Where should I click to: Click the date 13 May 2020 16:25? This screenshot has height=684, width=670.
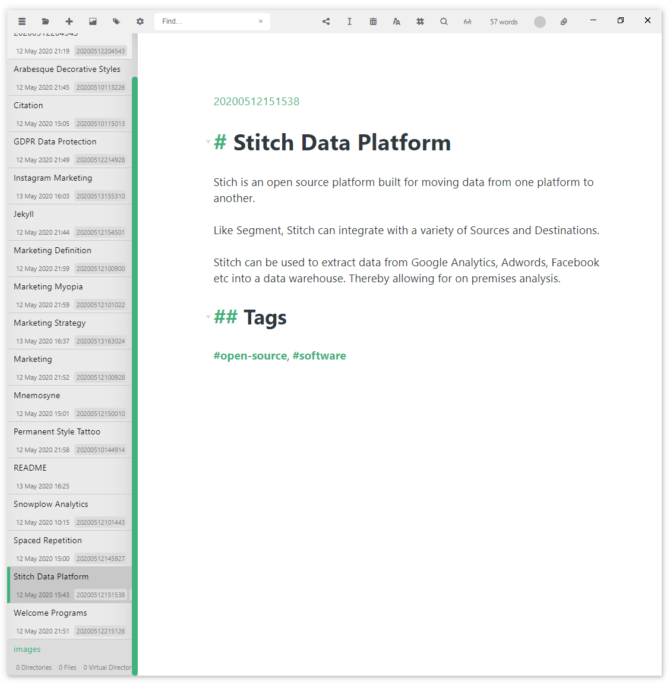pyautogui.click(x=43, y=486)
